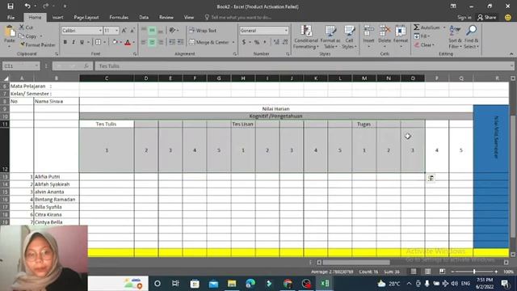
Task: Click the Tell me what you want search box
Action: [238, 17]
